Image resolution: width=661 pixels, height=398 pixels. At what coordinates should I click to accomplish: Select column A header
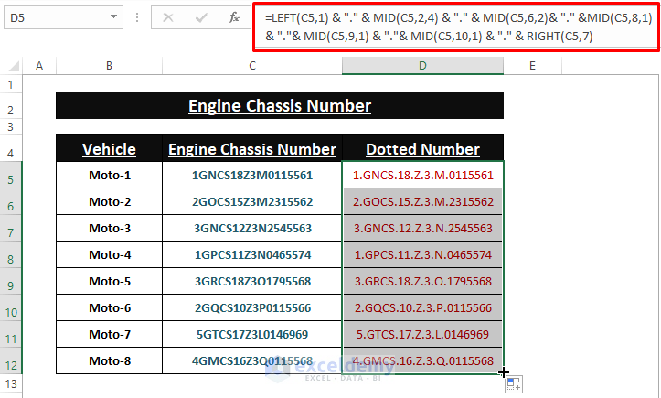tap(39, 66)
